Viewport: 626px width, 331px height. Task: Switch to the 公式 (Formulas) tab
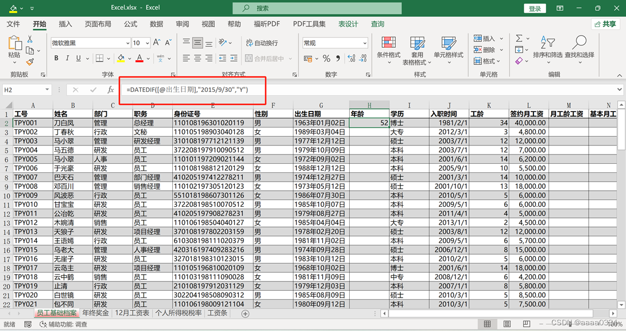click(130, 24)
